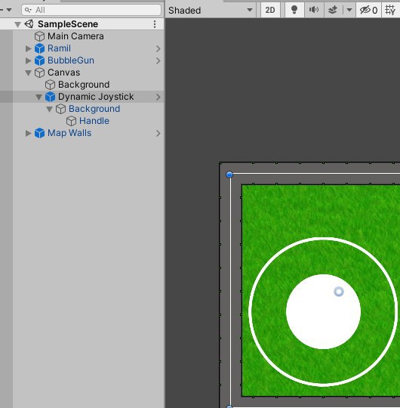Select the Handle row
Viewport: 400px width, 408px height.
(82, 121)
